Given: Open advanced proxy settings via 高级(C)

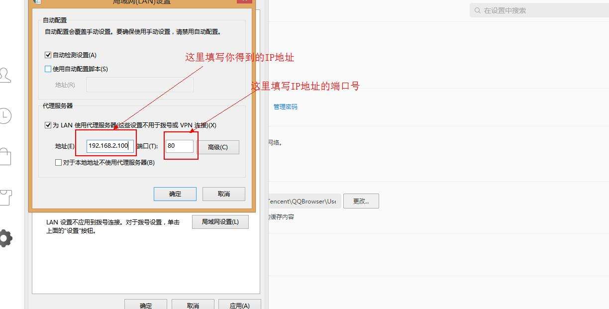Looking at the screenshot, I should [217, 147].
